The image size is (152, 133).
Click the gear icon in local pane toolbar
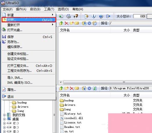[x=89, y=88]
